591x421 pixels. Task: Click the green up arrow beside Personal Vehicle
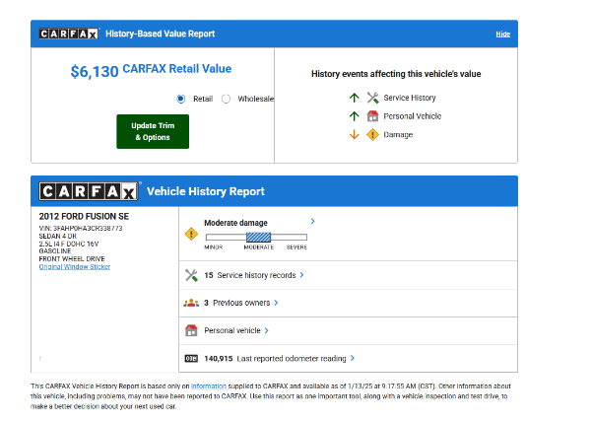354,116
